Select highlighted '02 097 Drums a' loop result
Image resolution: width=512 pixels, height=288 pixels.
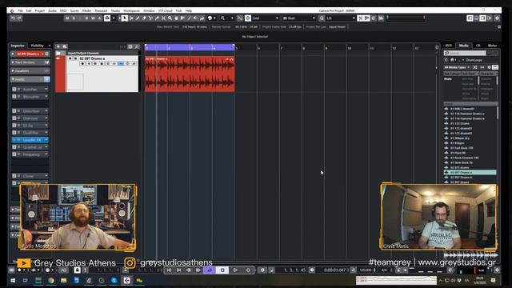coord(470,173)
